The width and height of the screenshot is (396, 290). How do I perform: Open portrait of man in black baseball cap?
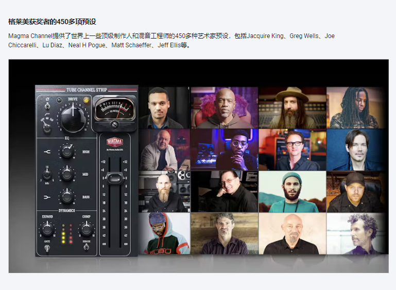(357, 191)
